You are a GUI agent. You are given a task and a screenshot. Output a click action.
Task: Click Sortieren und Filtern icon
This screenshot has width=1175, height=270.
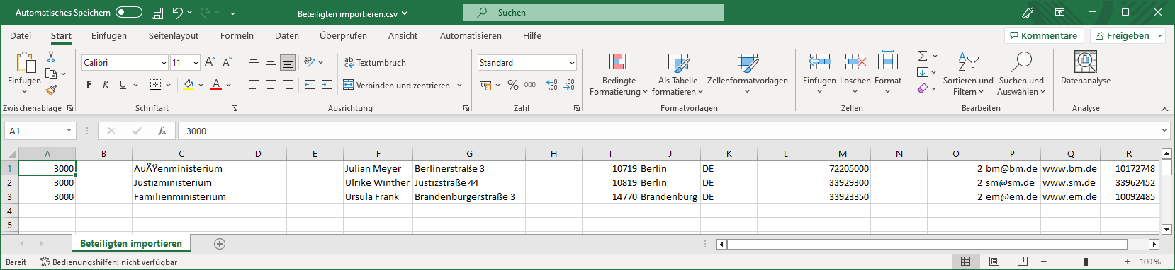point(968,62)
